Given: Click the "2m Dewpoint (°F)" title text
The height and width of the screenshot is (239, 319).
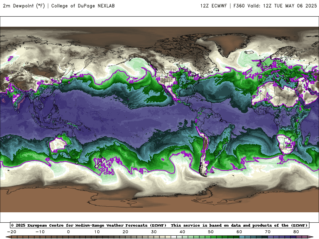Looking at the screenshot, I should 24,6.
